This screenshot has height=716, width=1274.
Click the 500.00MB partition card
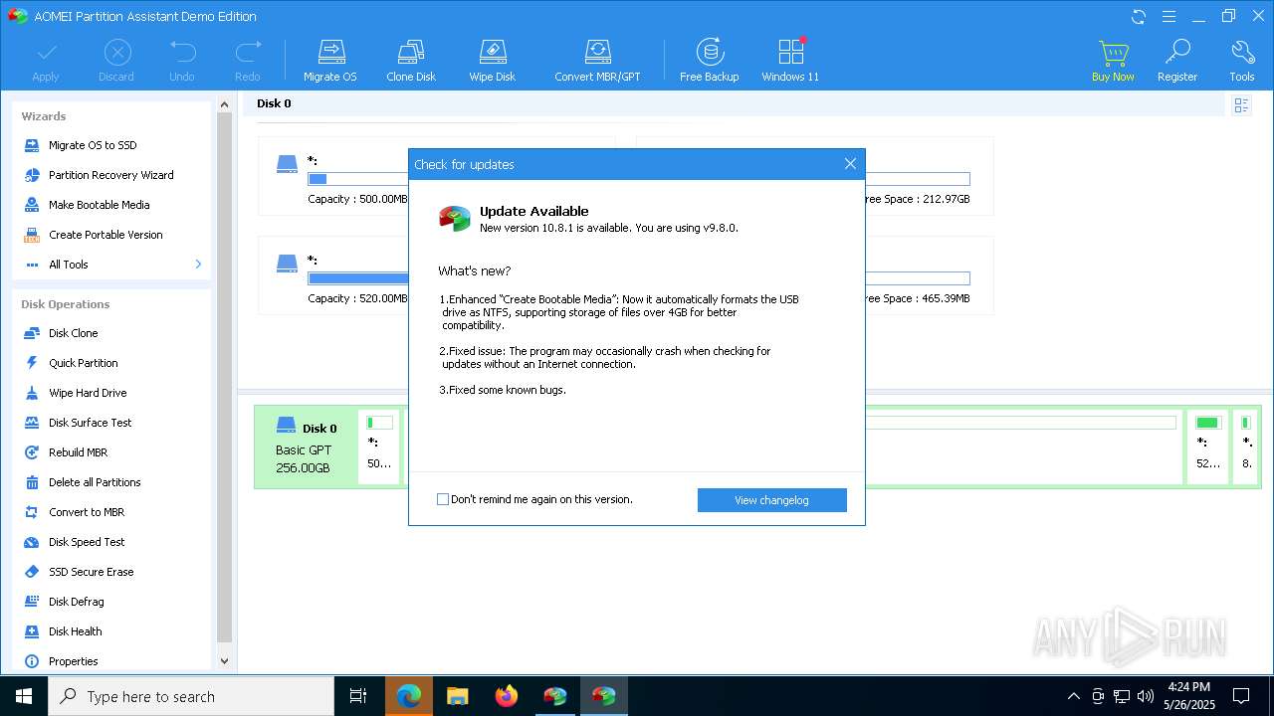pyautogui.click(x=333, y=176)
